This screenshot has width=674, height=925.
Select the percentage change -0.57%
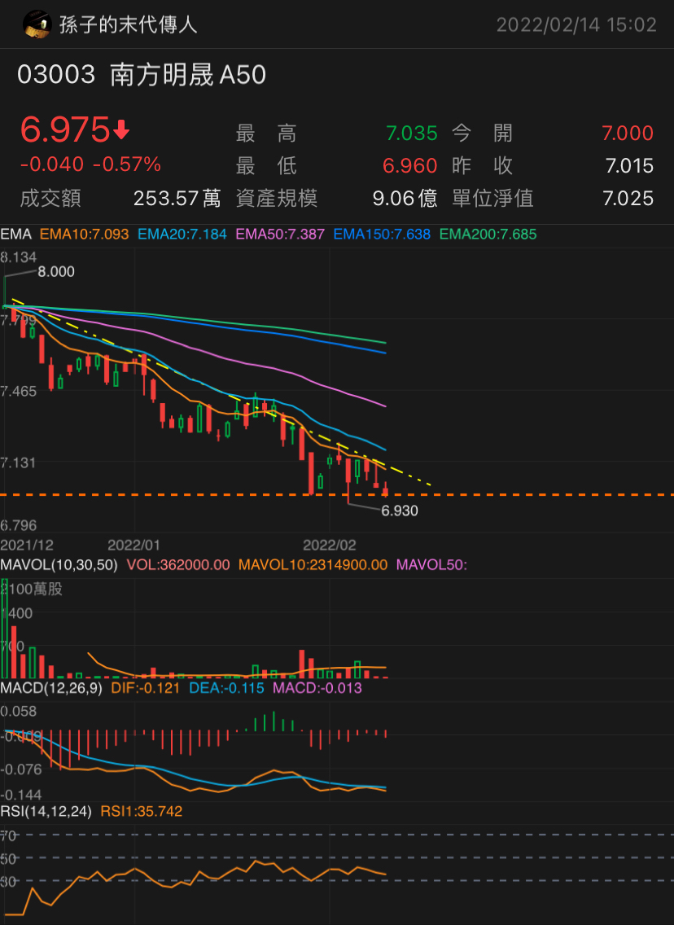(x=127, y=164)
